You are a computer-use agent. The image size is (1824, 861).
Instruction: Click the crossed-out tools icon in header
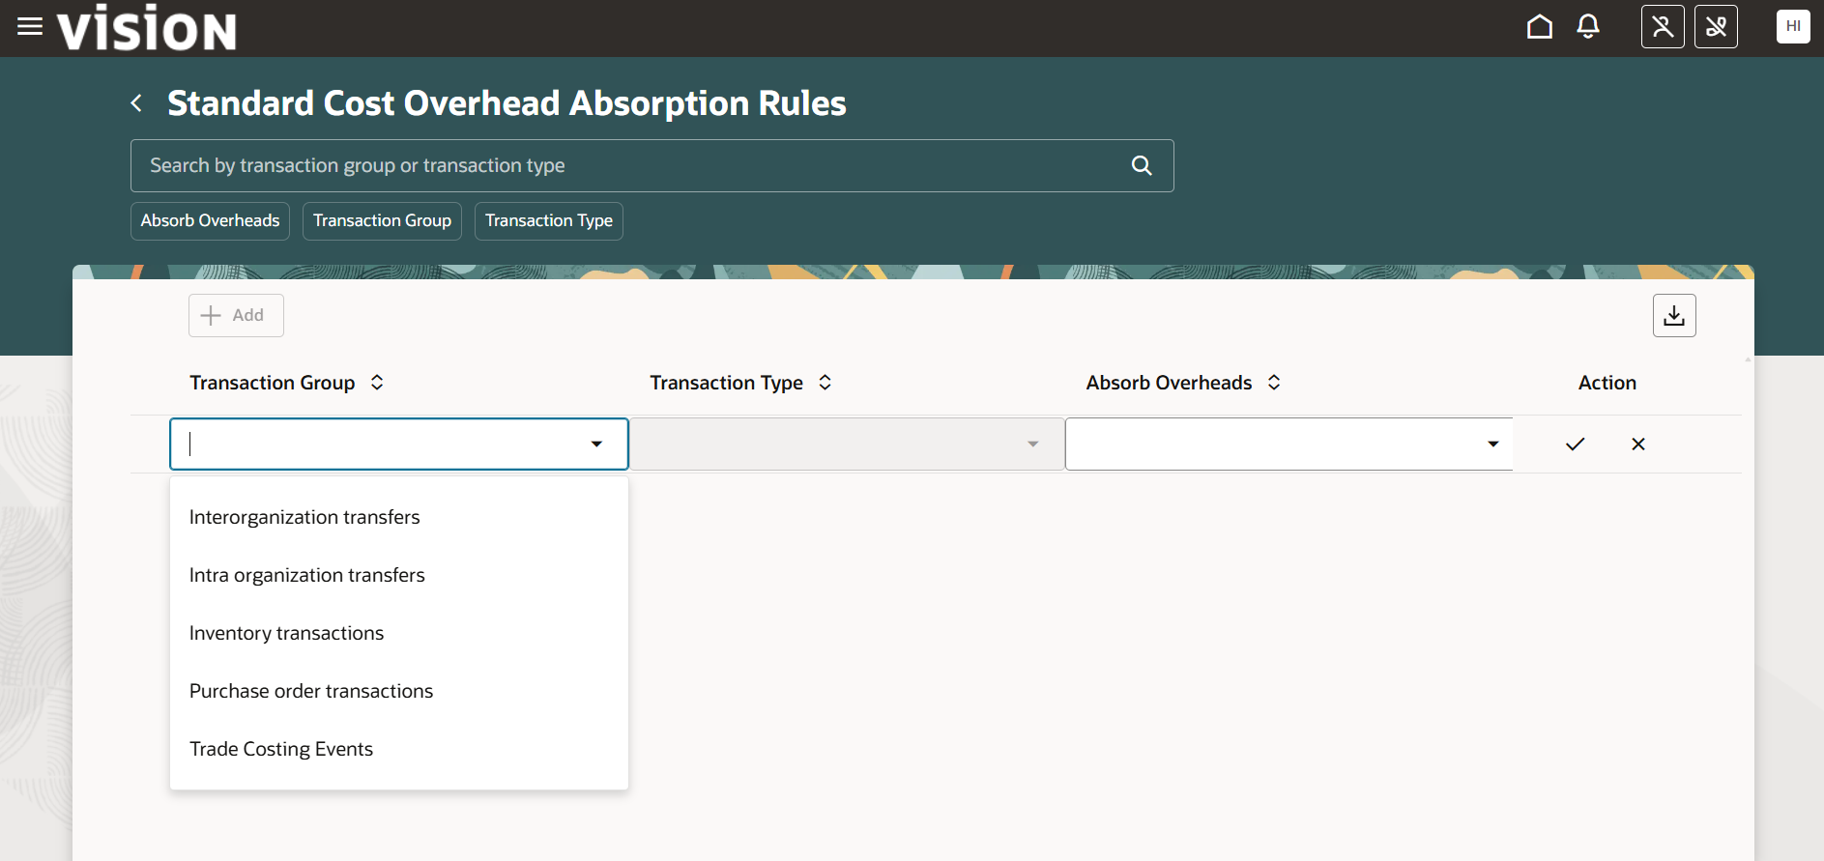[x=1716, y=27]
